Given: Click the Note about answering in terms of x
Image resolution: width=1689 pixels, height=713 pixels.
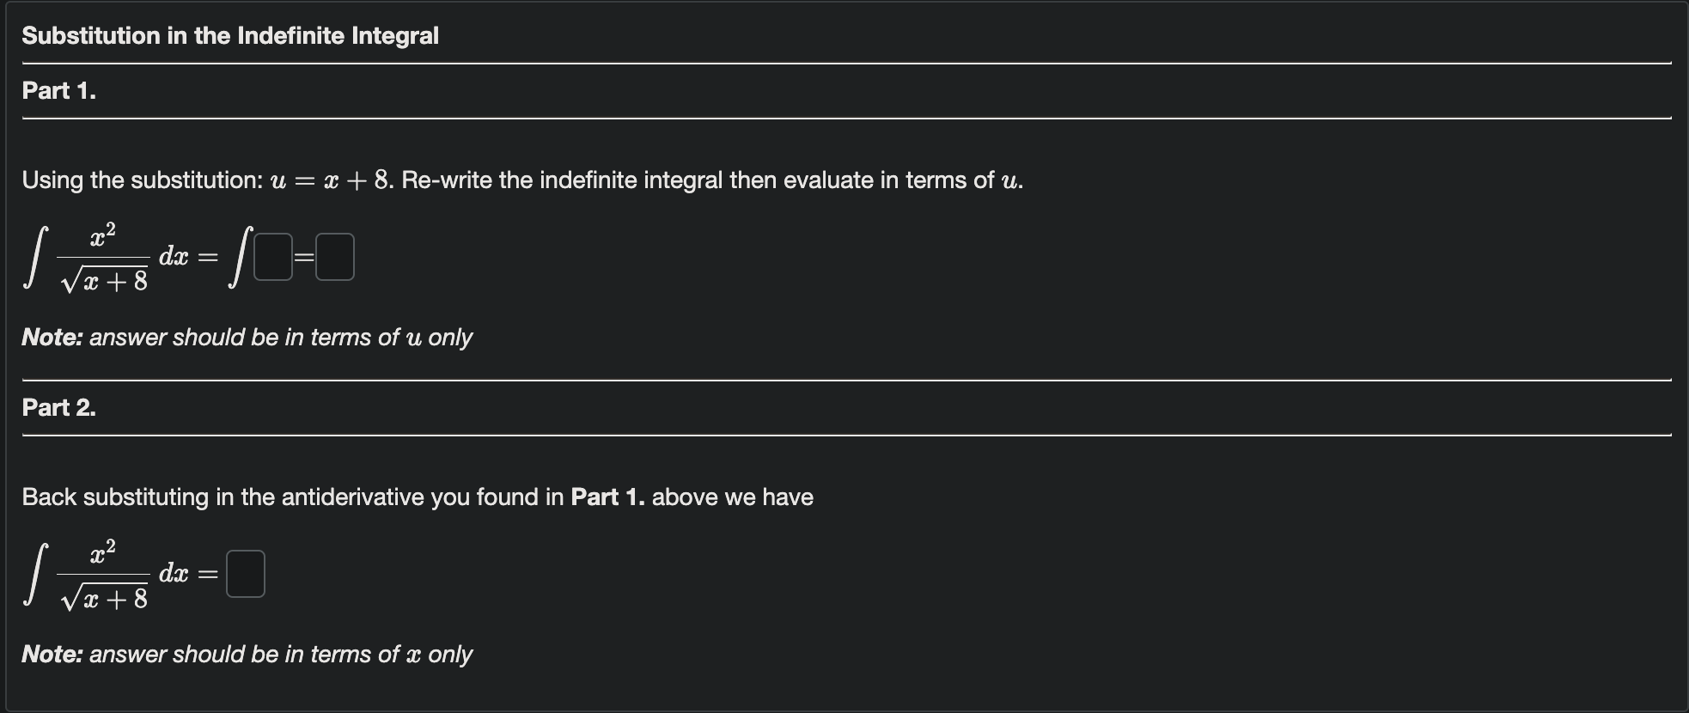Looking at the screenshot, I should click(247, 654).
